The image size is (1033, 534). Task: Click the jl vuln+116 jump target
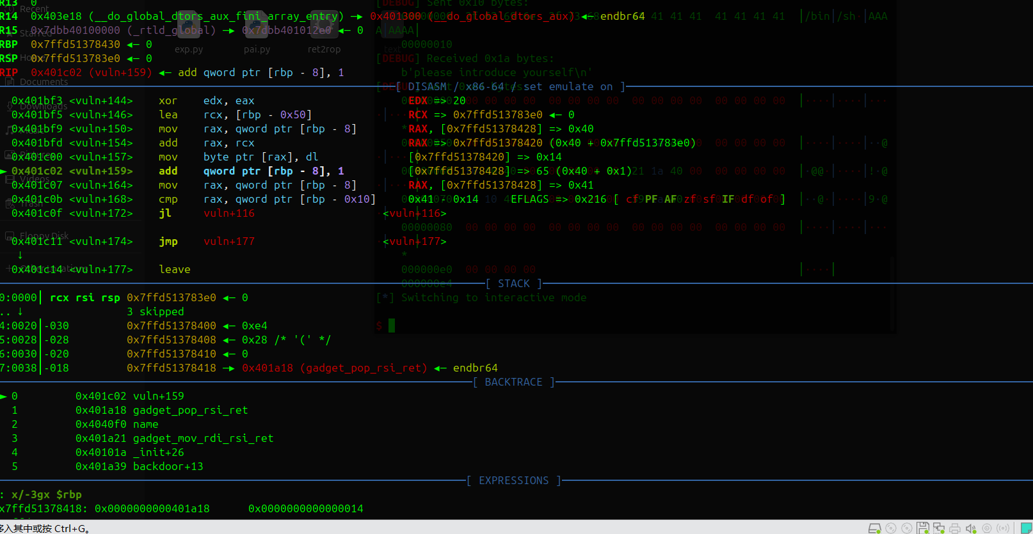229,213
